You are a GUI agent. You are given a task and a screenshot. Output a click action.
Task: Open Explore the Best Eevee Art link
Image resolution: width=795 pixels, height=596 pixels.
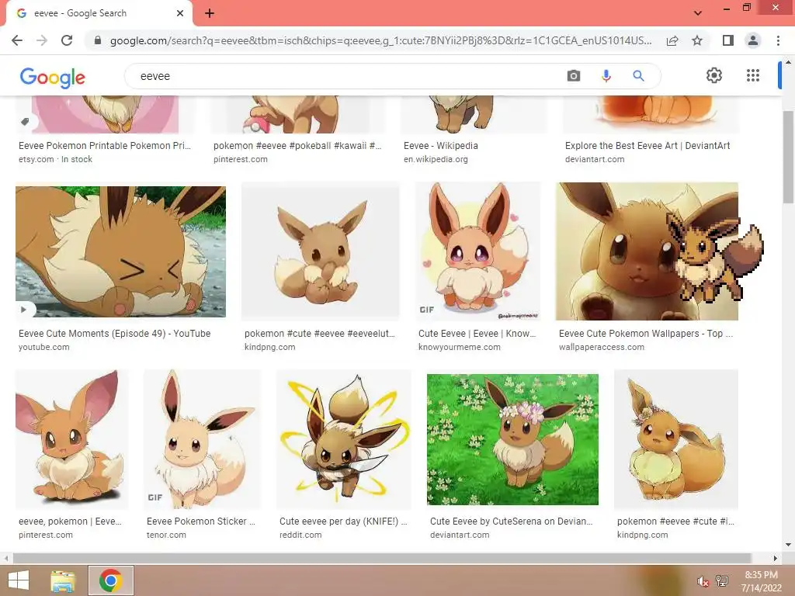[647, 145]
